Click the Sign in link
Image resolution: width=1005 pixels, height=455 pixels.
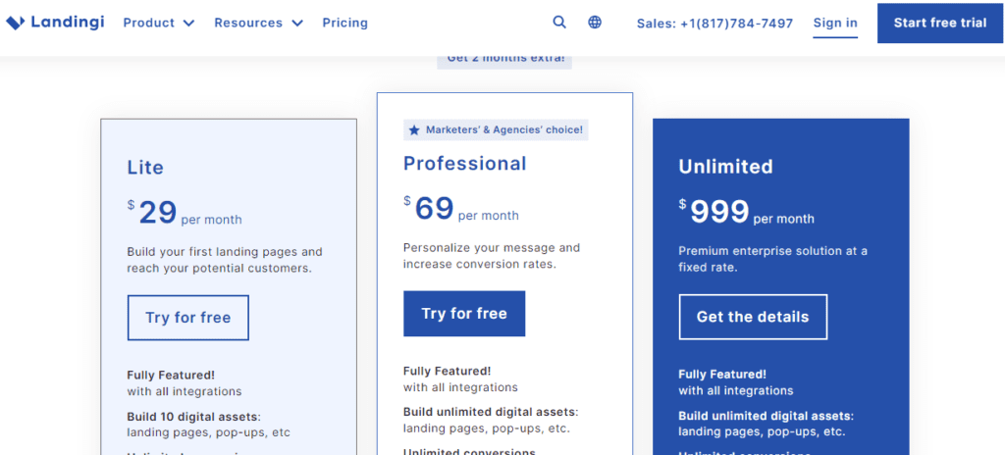point(835,24)
